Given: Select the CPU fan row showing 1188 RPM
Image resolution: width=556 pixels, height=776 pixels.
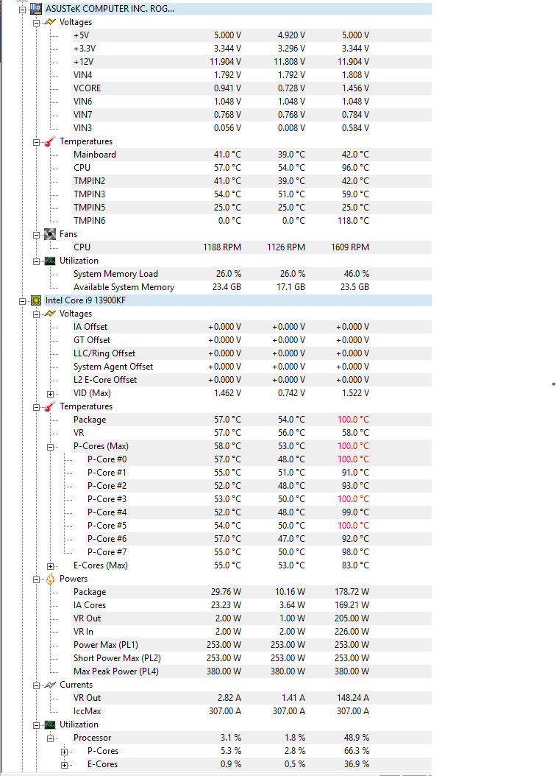Looking at the screenshot, I should point(252,247).
